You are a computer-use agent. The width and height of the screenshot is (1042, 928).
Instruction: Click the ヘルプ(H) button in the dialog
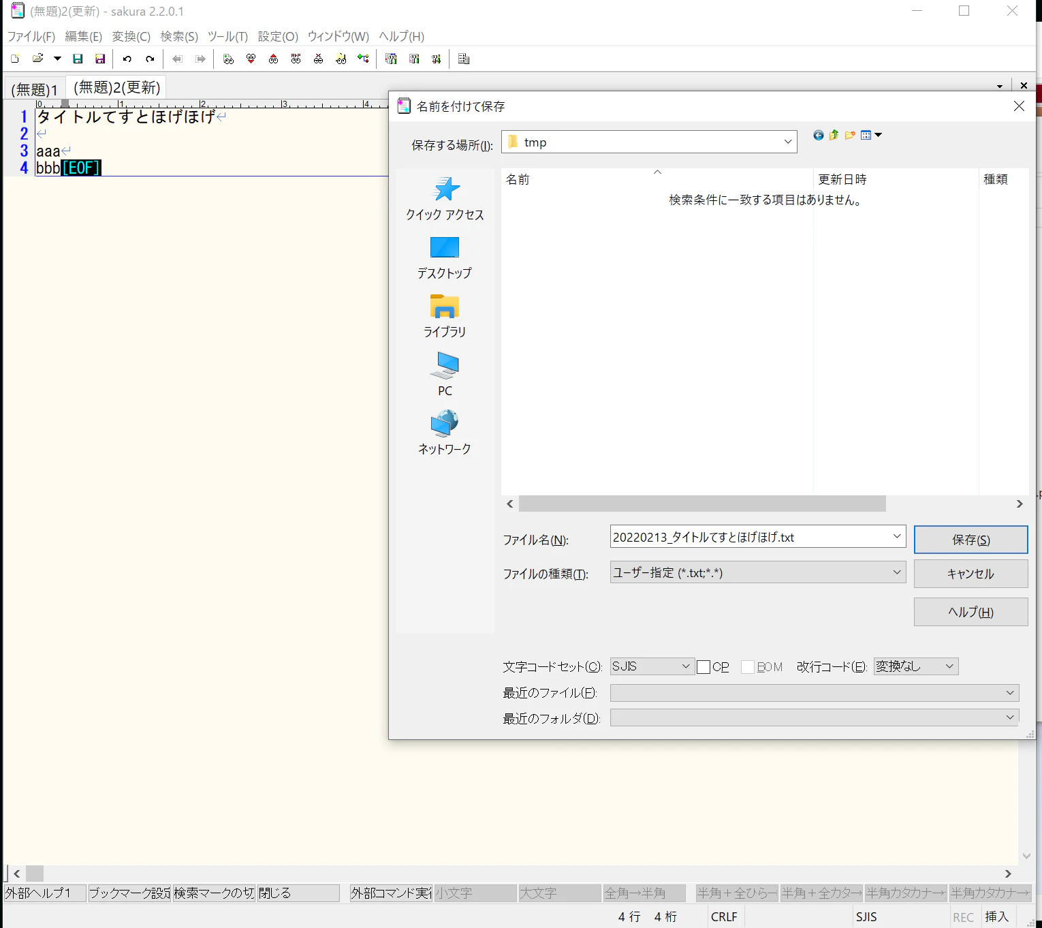(970, 612)
